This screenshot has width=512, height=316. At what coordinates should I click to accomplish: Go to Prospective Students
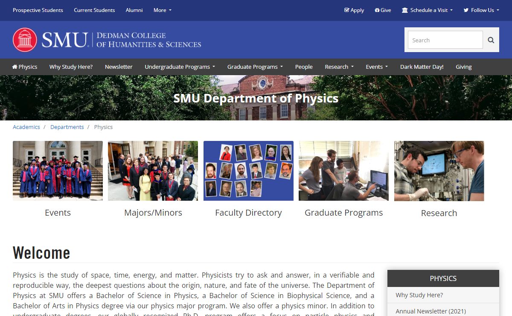[x=38, y=10]
